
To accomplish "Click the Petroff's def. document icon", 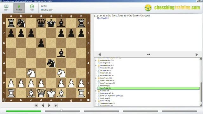I will pyautogui.click(x=99, y=88).
